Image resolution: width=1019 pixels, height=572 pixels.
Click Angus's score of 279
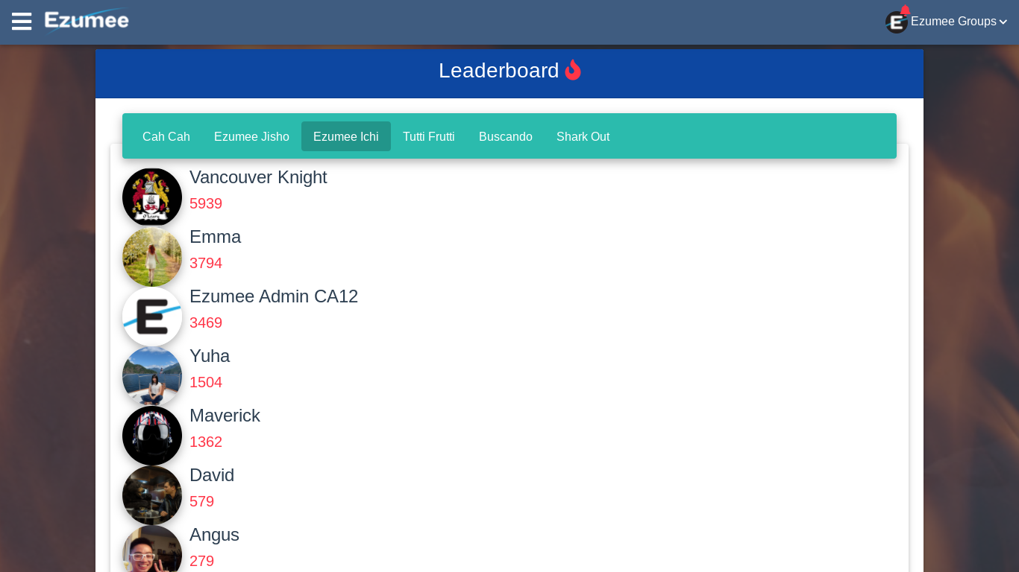[x=201, y=561]
